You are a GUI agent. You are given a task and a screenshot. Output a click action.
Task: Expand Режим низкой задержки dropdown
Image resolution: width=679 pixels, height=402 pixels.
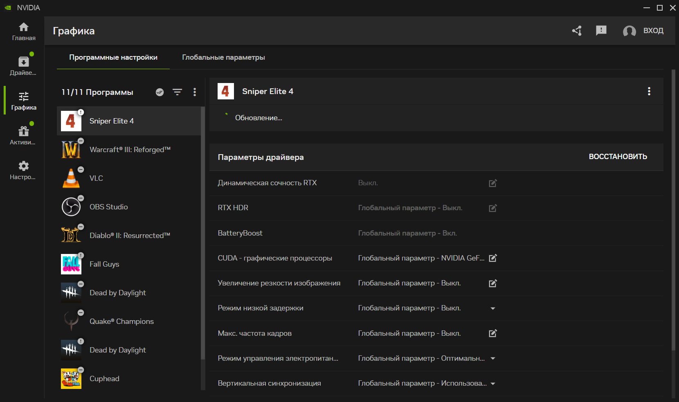pyautogui.click(x=493, y=308)
